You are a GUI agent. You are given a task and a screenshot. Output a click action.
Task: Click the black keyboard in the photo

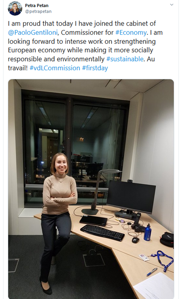coord(103,233)
